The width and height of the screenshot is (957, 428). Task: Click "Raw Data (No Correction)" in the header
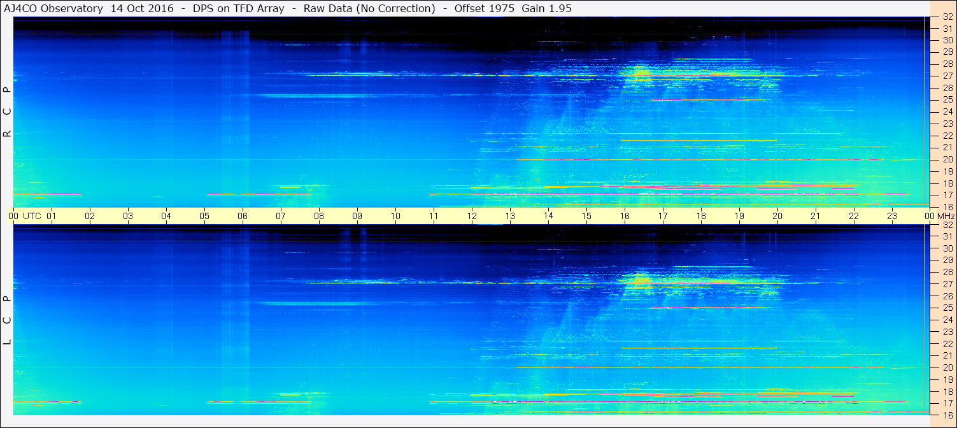[x=369, y=8]
